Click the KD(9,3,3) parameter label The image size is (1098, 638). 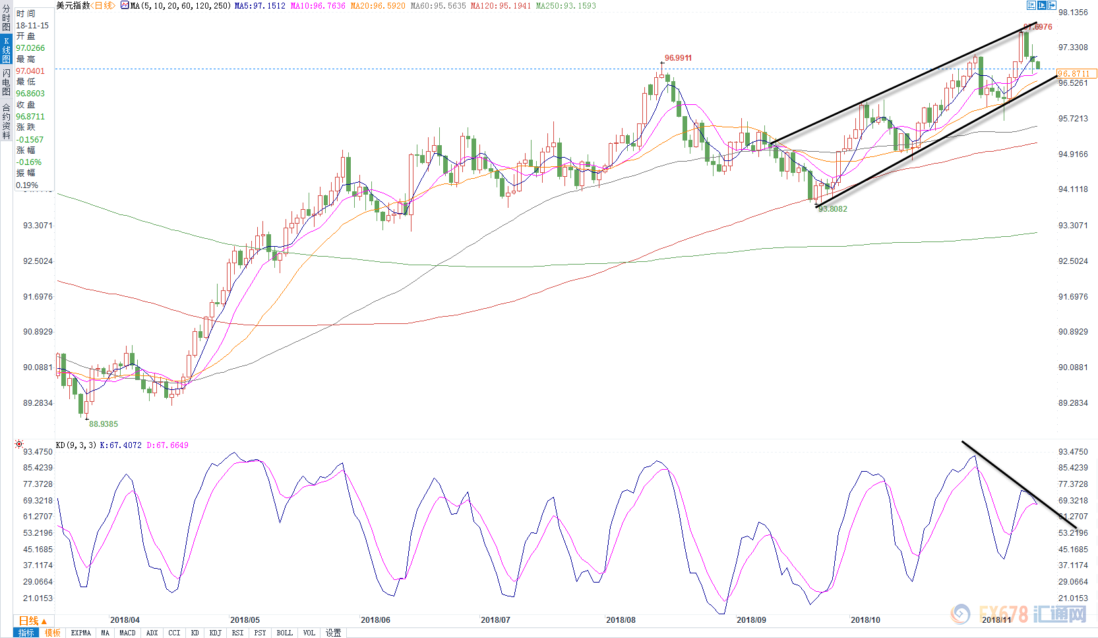tap(76, 445)
